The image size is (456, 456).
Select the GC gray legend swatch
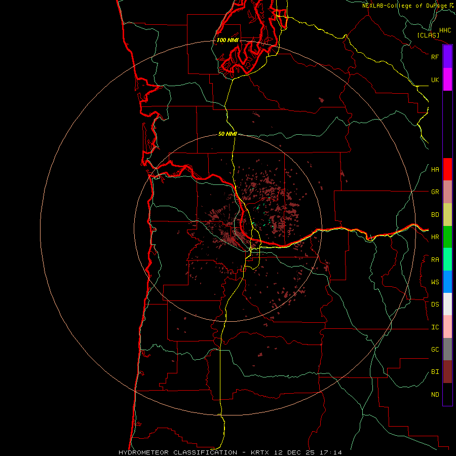tap(447, 349)
